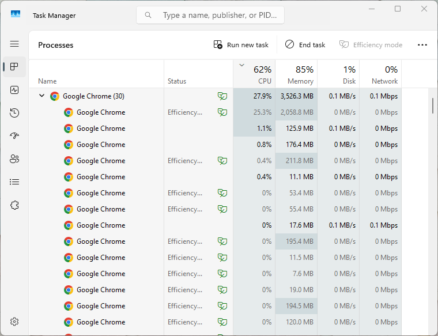Select the Processes sidebar icon
The image size is (438, 336).
point(14,67)
